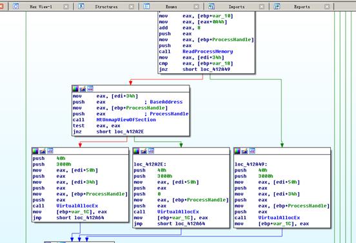This screenshot has height=243, width=356.
Task: Click color icon on NtUnmapViewOfSection node
Action: 75,89
